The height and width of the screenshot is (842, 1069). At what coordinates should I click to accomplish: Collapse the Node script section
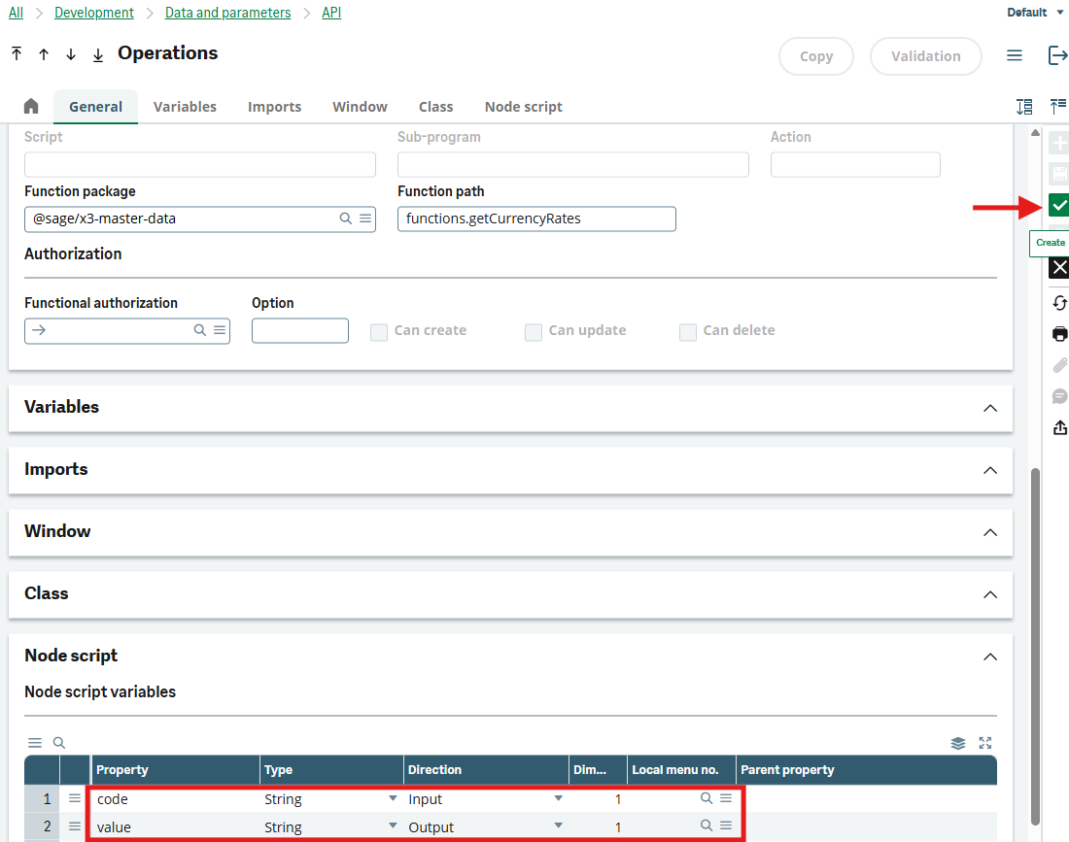click(x=990, y=657)
